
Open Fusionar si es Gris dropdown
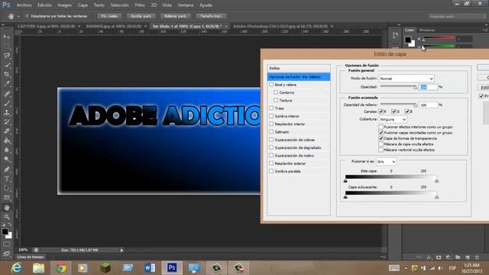pos(386,161)
